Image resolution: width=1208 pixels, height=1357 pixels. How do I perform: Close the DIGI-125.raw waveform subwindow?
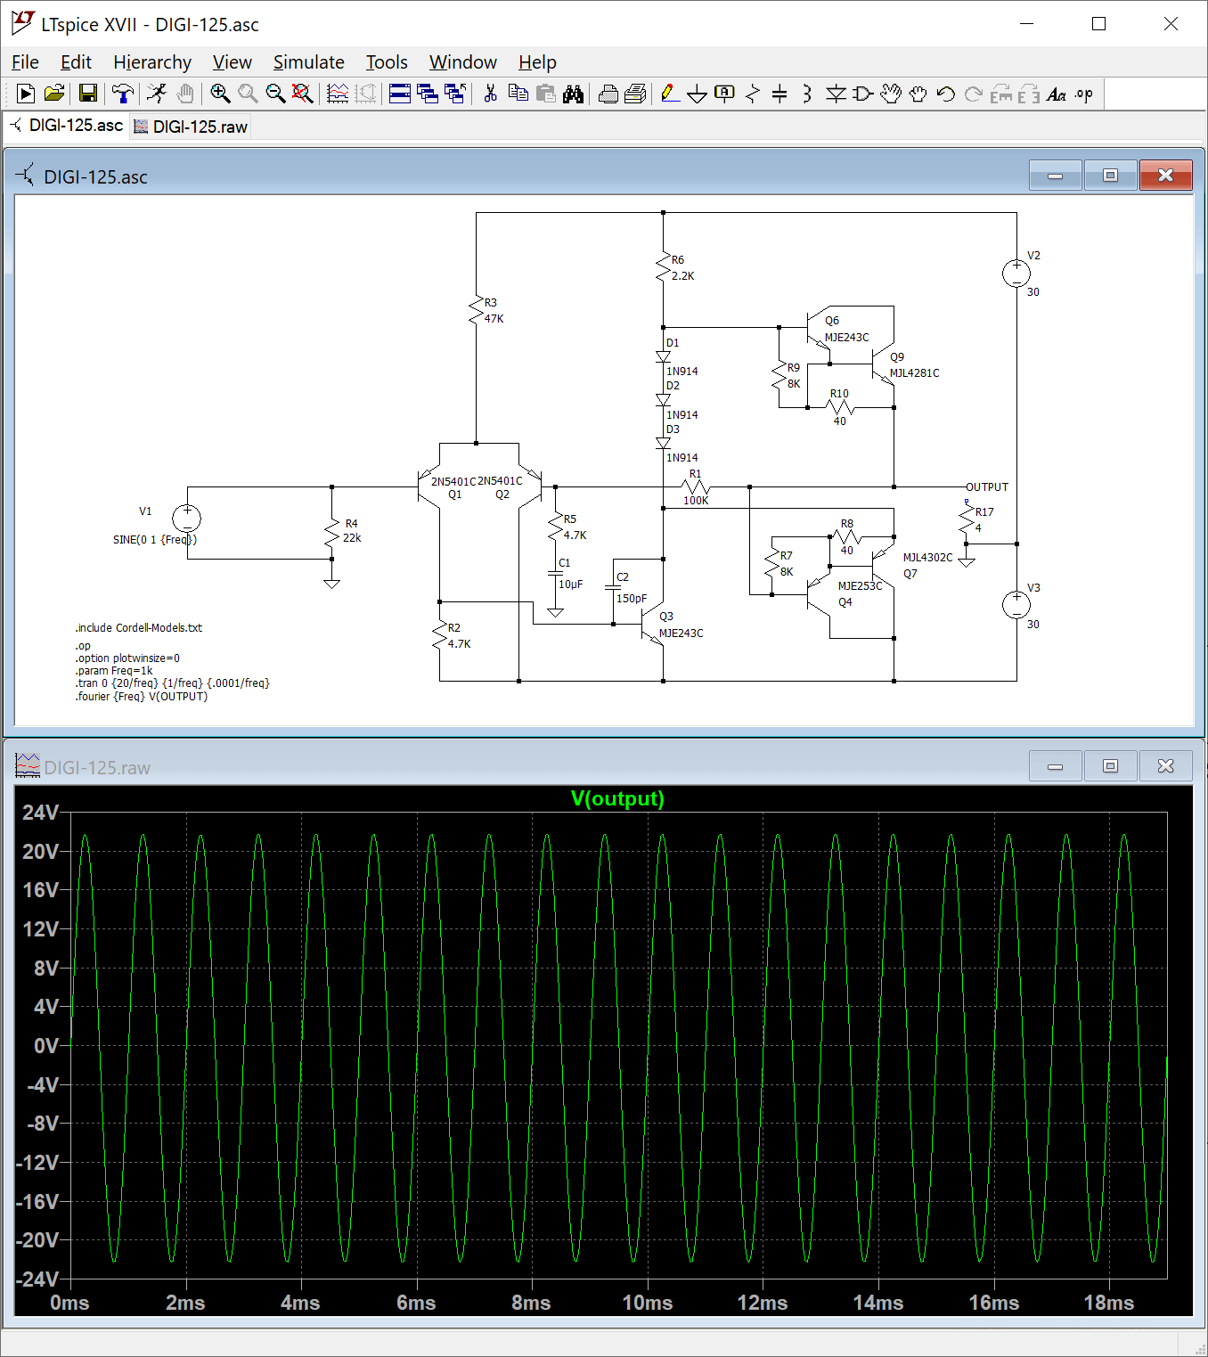coord(1165,766)
